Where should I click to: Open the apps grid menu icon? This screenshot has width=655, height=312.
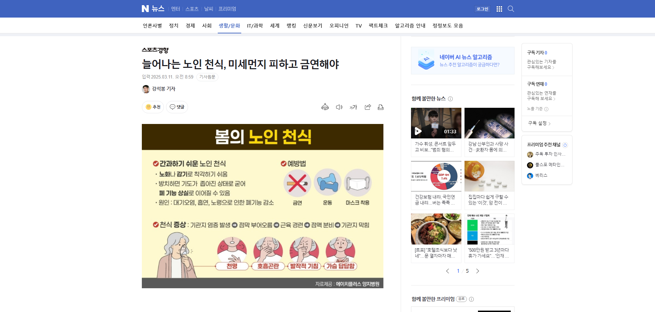(499, 9)
